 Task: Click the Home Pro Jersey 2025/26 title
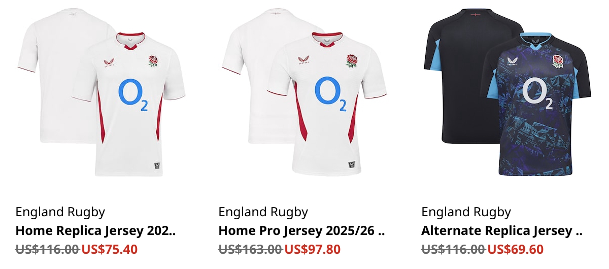[302, 231]
